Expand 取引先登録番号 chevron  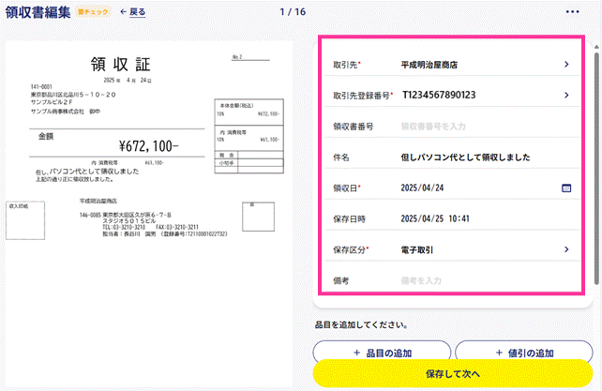pyautogui.click(x=566, y=95)
